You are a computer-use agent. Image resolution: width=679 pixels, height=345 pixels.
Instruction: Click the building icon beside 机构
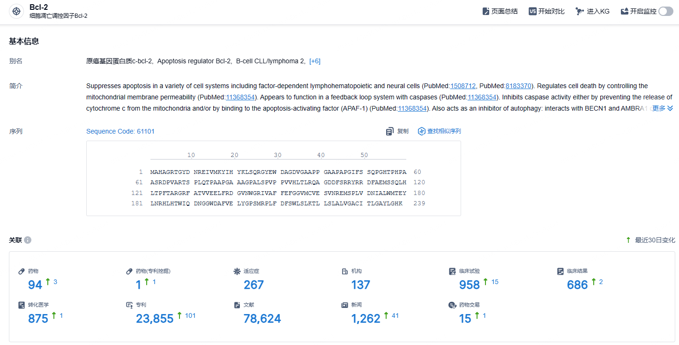click(x=344, y=271)
